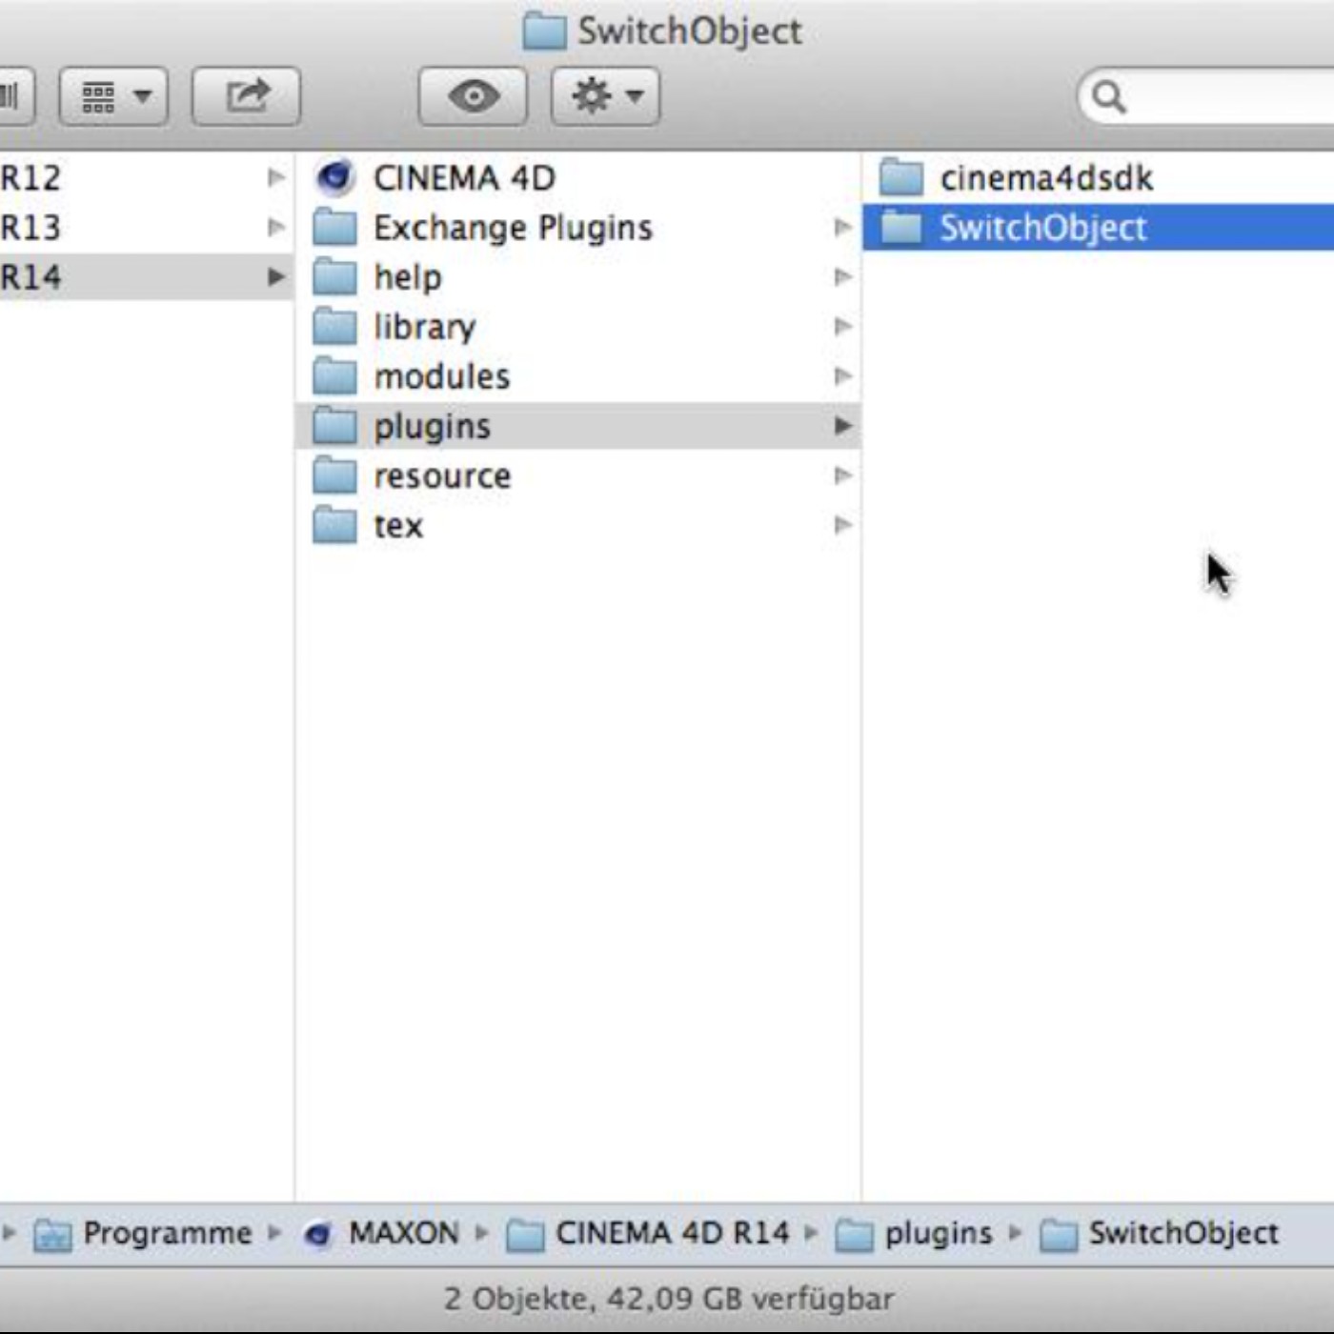
Task: Select the tex folder name
Action: point(398,525)
